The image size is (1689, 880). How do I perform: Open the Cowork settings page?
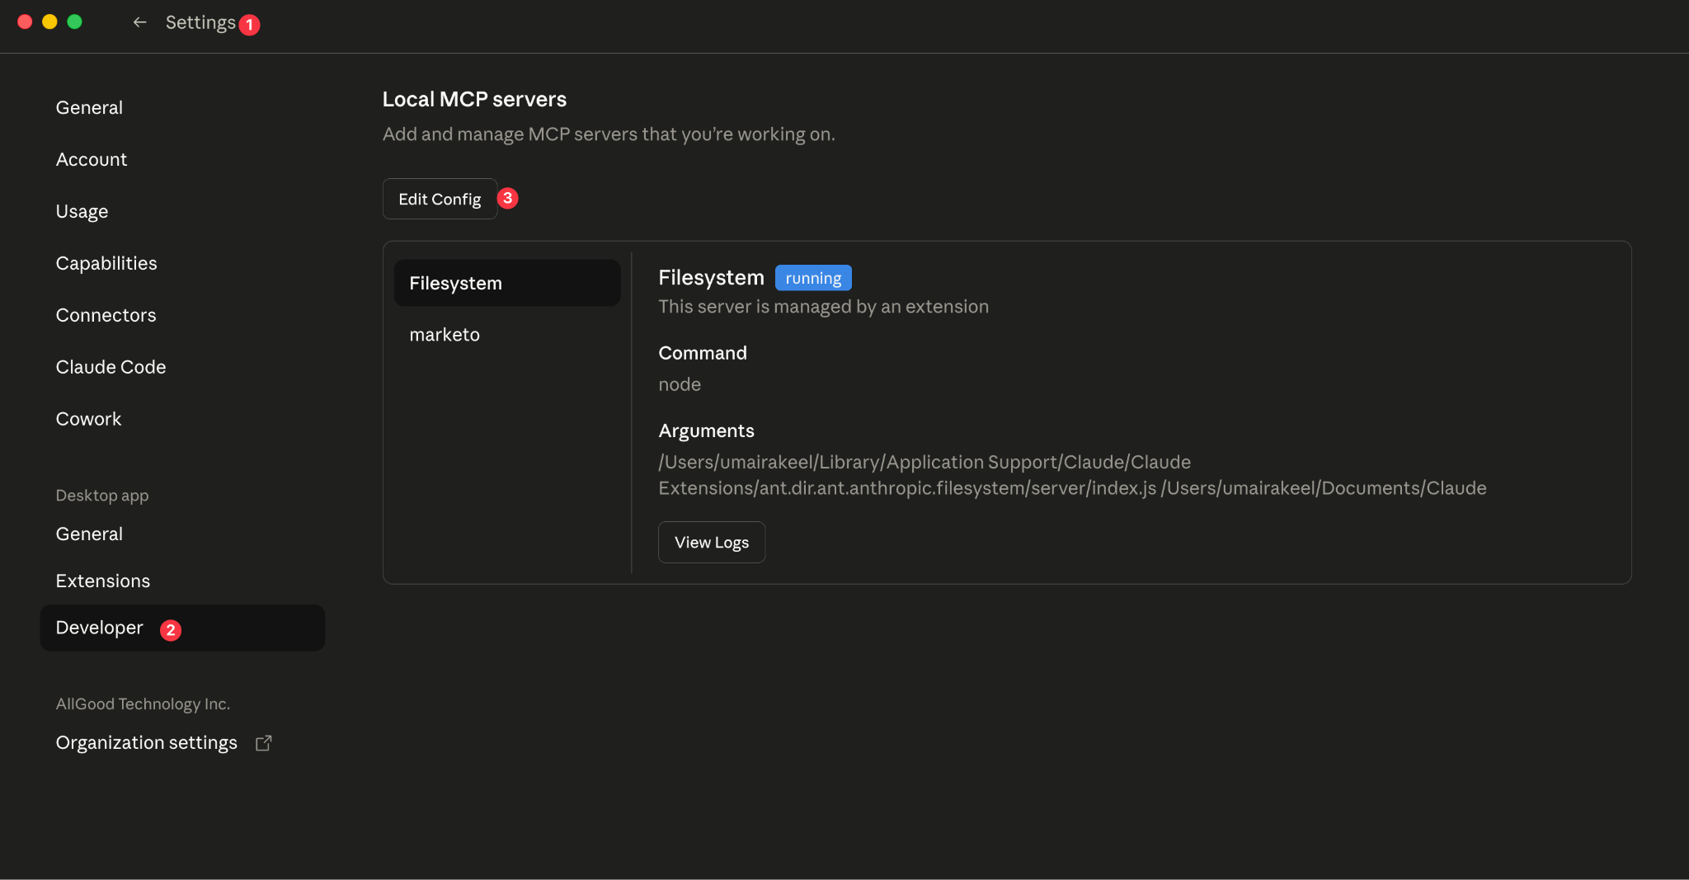click(x=88, y=418)
